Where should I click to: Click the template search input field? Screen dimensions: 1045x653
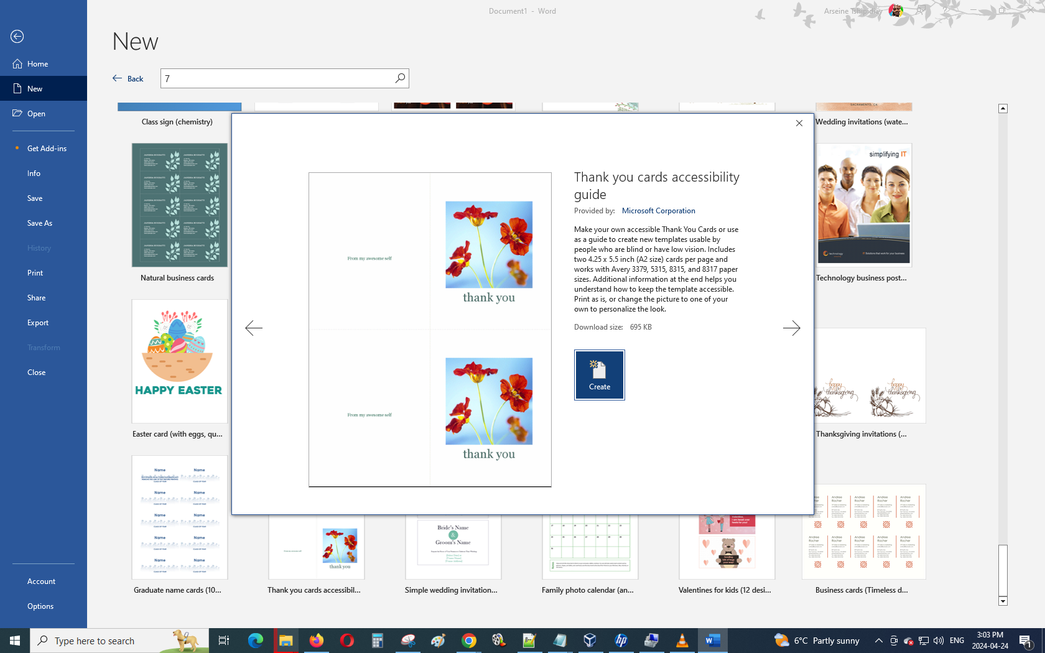(277, 78)
